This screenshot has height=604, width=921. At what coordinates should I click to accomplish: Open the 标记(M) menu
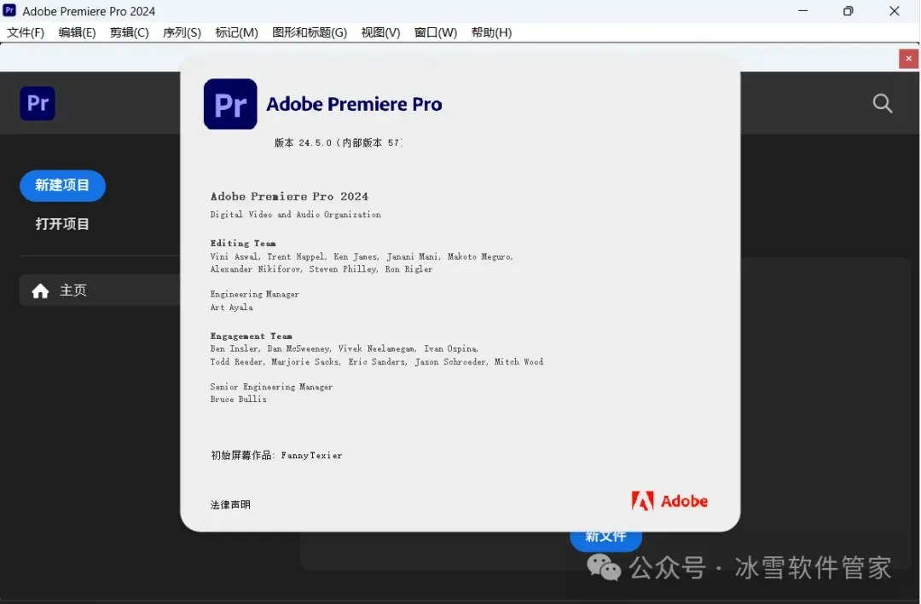236,32
